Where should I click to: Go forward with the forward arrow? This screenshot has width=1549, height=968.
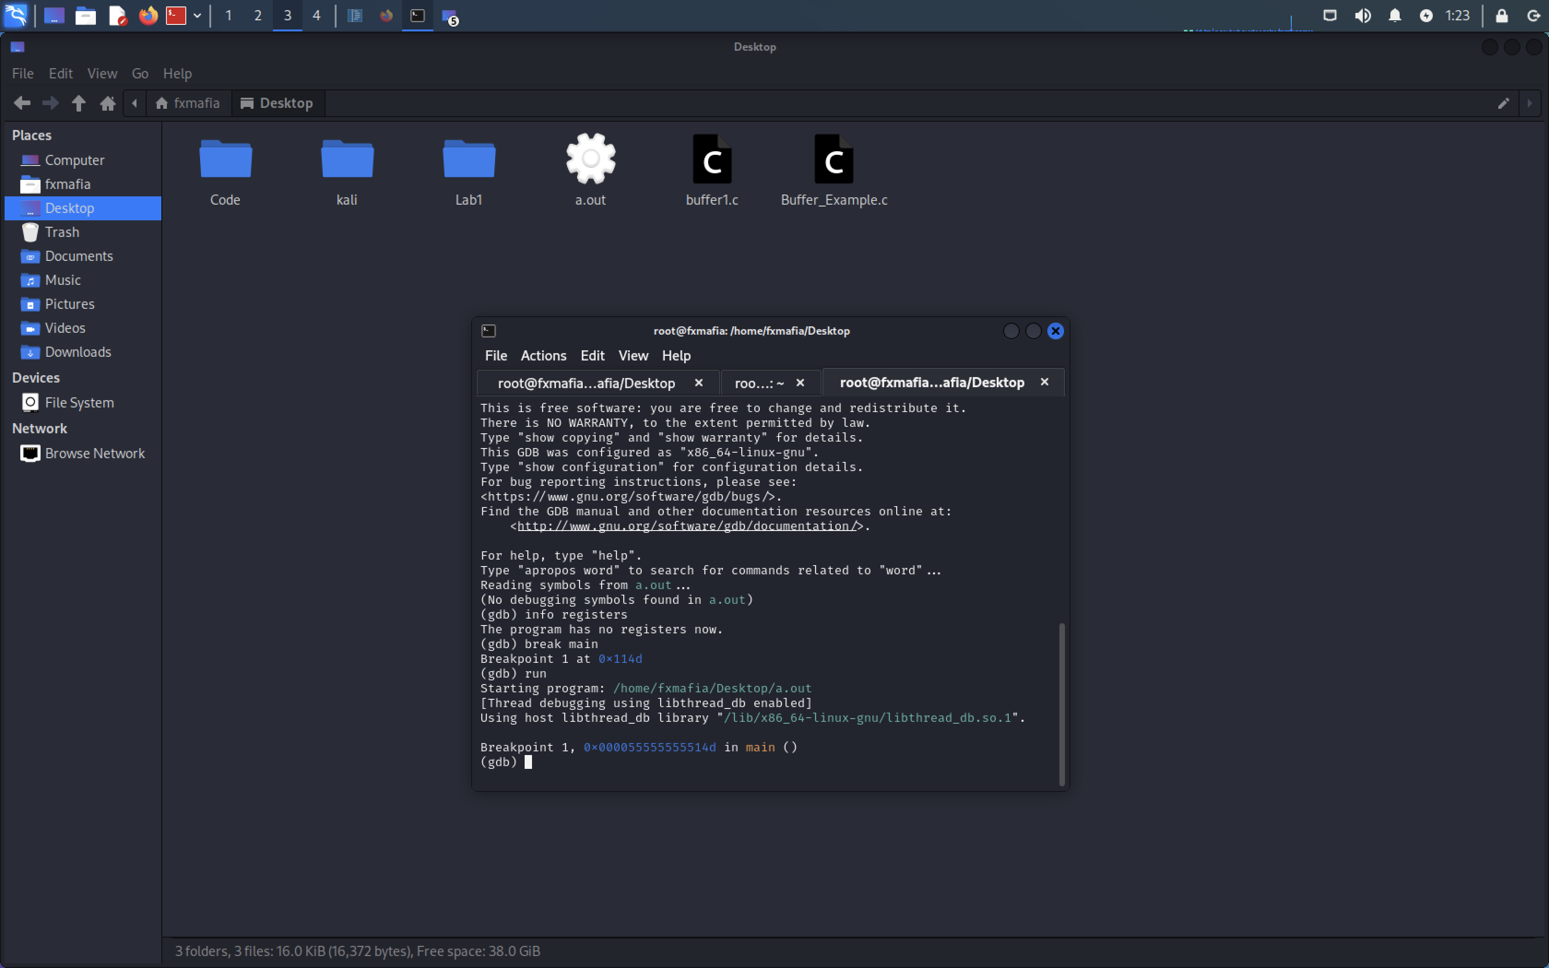pos(50,103)
